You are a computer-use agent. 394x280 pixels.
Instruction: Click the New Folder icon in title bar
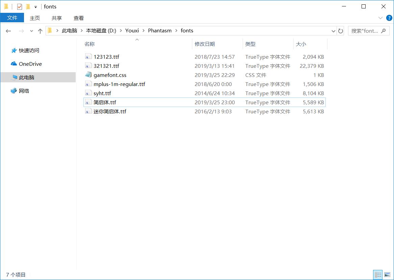point(28,7)
